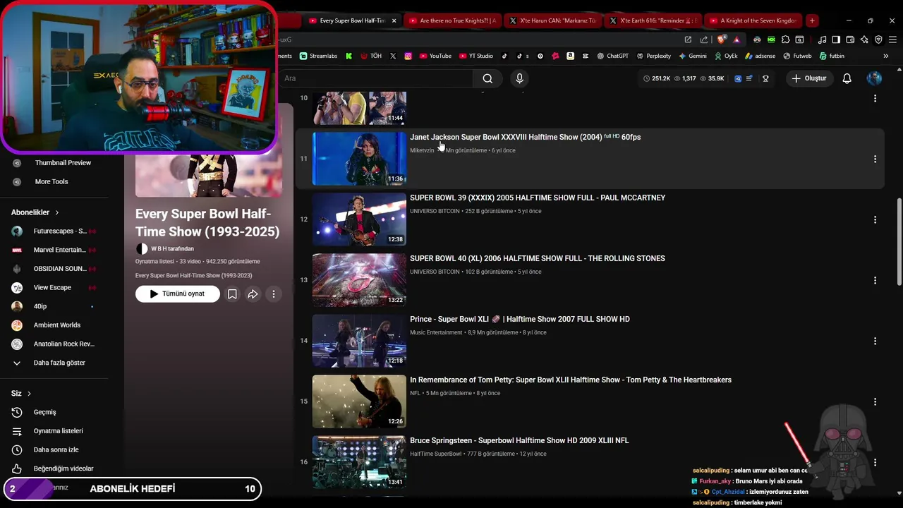Screen dimensions: 903x508
Task: Open options menu for Janet Jackson video
Action: click(x=875, y=159)
